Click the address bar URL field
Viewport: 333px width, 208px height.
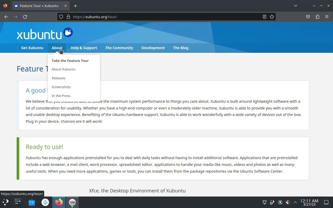click(x=166, y=17)
